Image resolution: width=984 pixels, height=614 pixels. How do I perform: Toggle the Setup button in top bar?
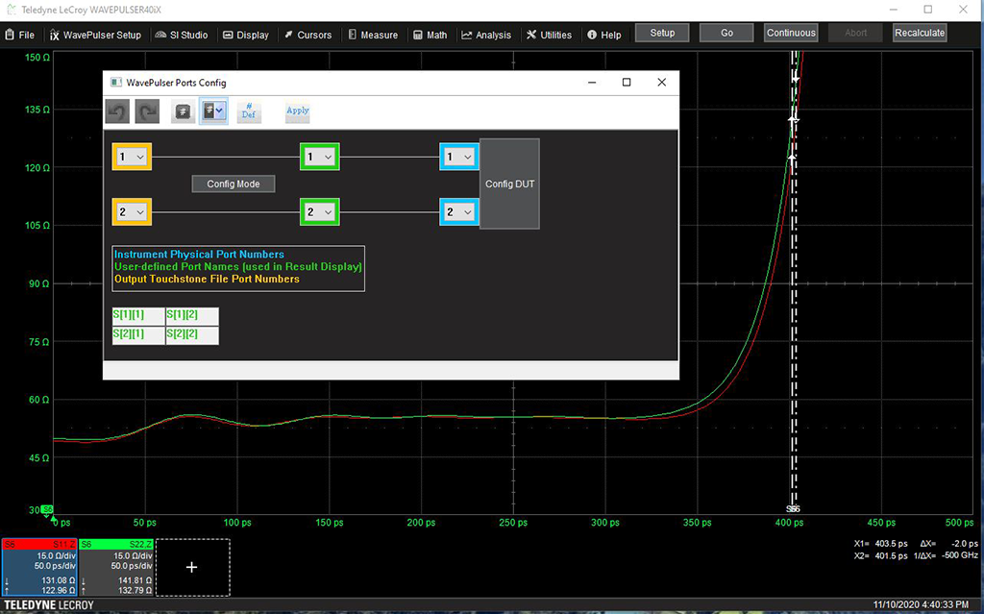pos(662,33)
